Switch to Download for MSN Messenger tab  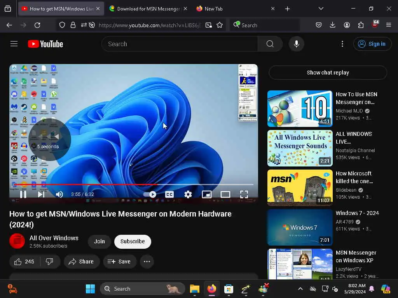click(x=148, y=9)
